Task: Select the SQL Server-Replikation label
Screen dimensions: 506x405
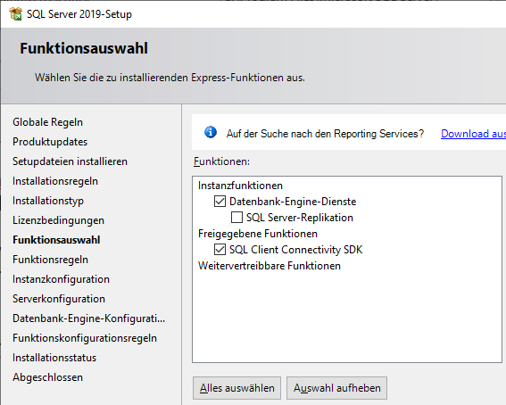Action: (x=300, y=218)
